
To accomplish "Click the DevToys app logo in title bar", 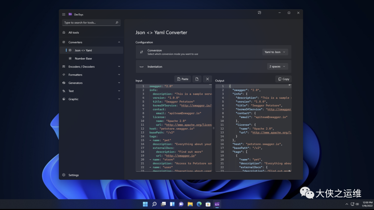I will (70, 14).
